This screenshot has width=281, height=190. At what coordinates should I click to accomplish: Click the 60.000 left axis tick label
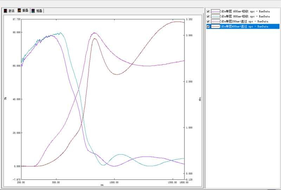click(17, 66)
